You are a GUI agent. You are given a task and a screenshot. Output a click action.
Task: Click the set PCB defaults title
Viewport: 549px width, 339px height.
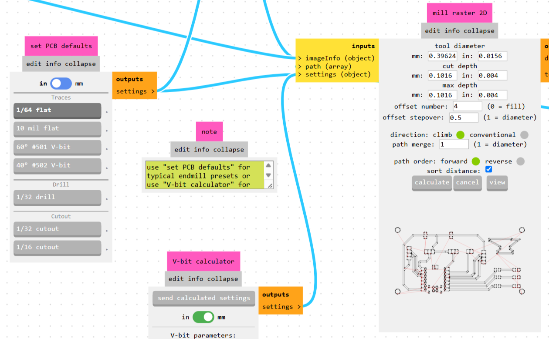[61, 46]
